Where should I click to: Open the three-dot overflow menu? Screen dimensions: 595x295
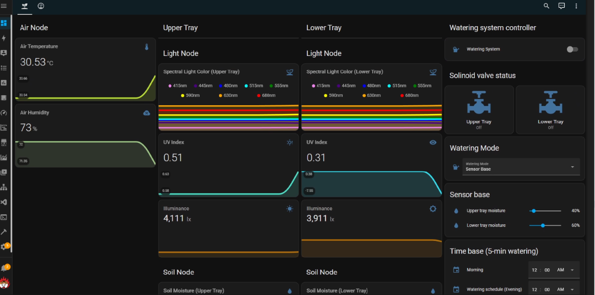576,6
